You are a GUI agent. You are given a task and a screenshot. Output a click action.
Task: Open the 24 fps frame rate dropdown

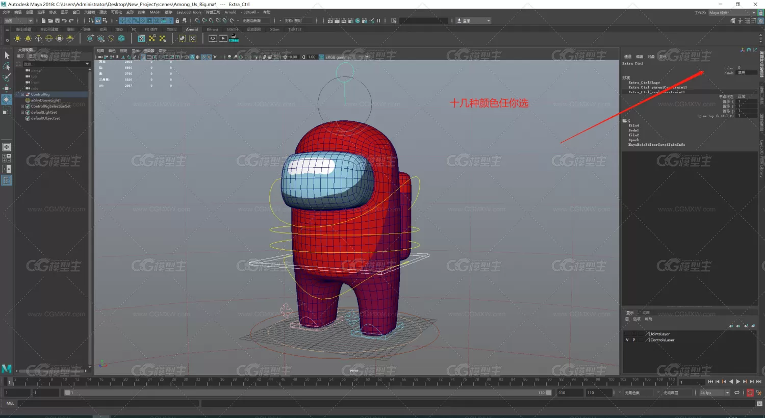click(x=714, y=393)
